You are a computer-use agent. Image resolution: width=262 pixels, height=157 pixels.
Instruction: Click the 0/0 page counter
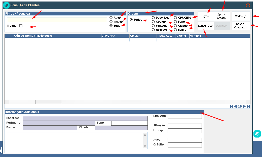[240, 107]
